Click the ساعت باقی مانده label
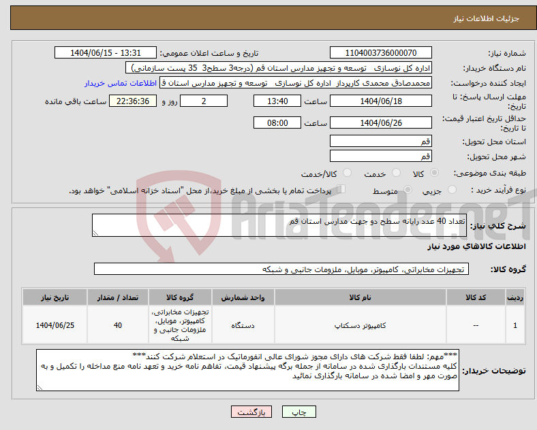The height and width of the screenshot is (430, 537). point(76,101)
